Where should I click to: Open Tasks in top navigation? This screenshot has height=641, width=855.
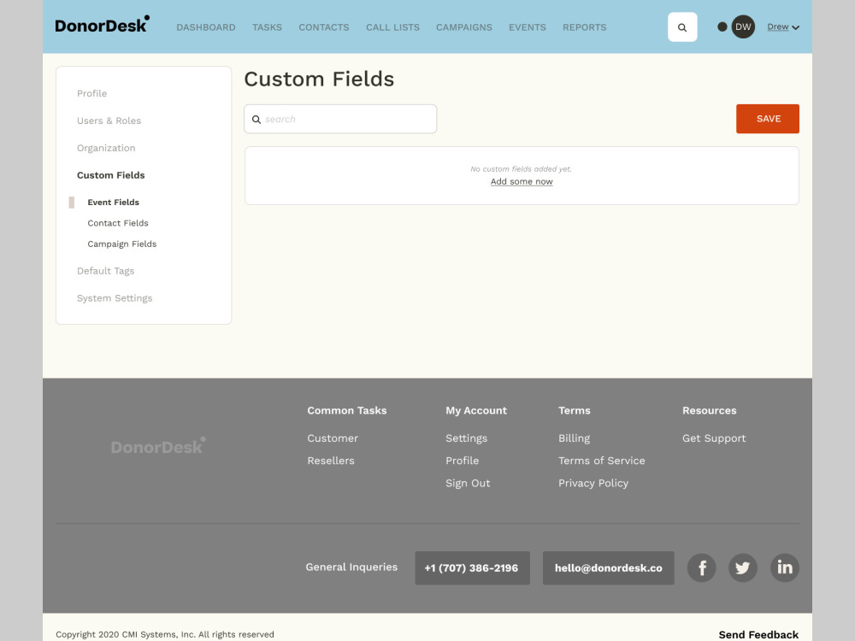[267, 27]
